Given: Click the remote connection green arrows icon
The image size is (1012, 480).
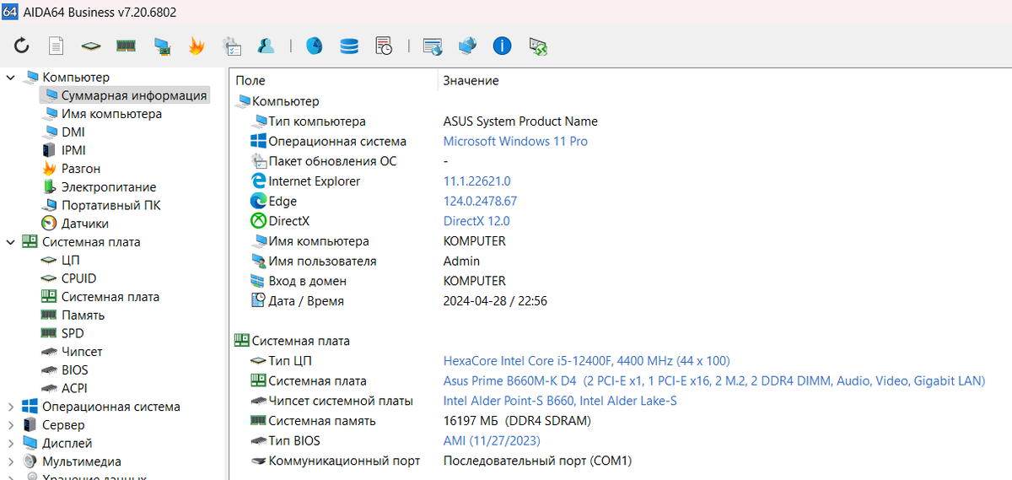Looking at the screenshot, I should click(x=538, y=46).
